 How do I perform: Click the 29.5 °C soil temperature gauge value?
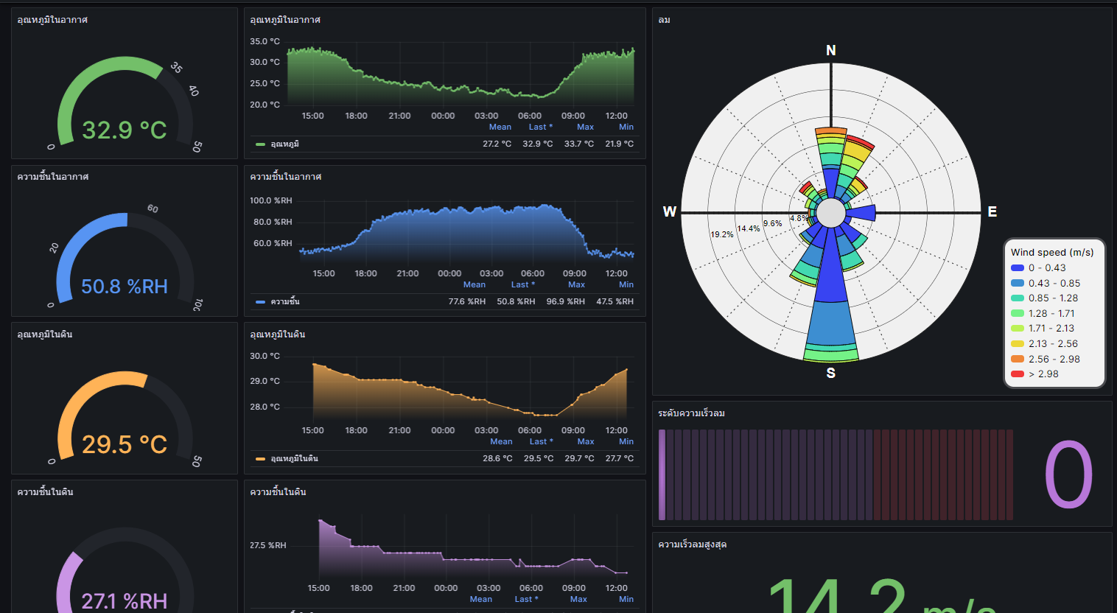point(125,445)
